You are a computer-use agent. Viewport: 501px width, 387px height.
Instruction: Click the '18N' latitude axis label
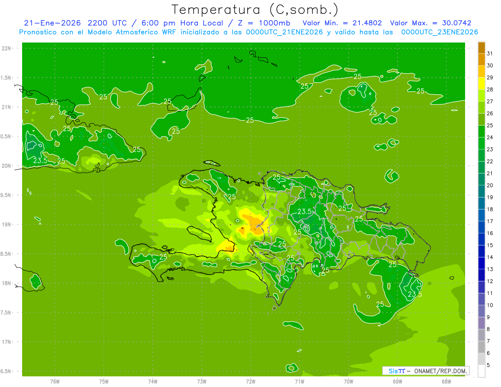[7, 283]
